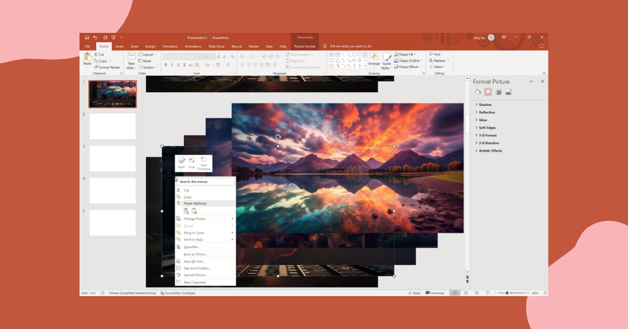Insert a New Slide

click(x=131, y=61)
